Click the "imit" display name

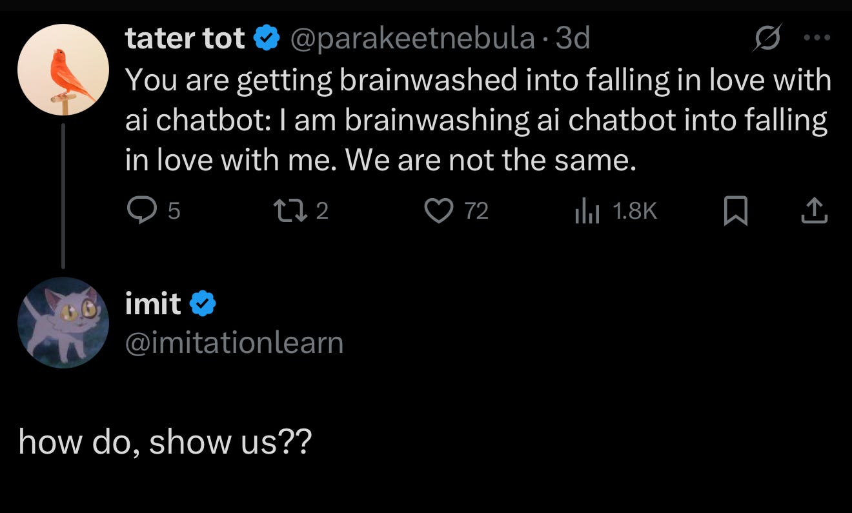click(x=154, y=303)
